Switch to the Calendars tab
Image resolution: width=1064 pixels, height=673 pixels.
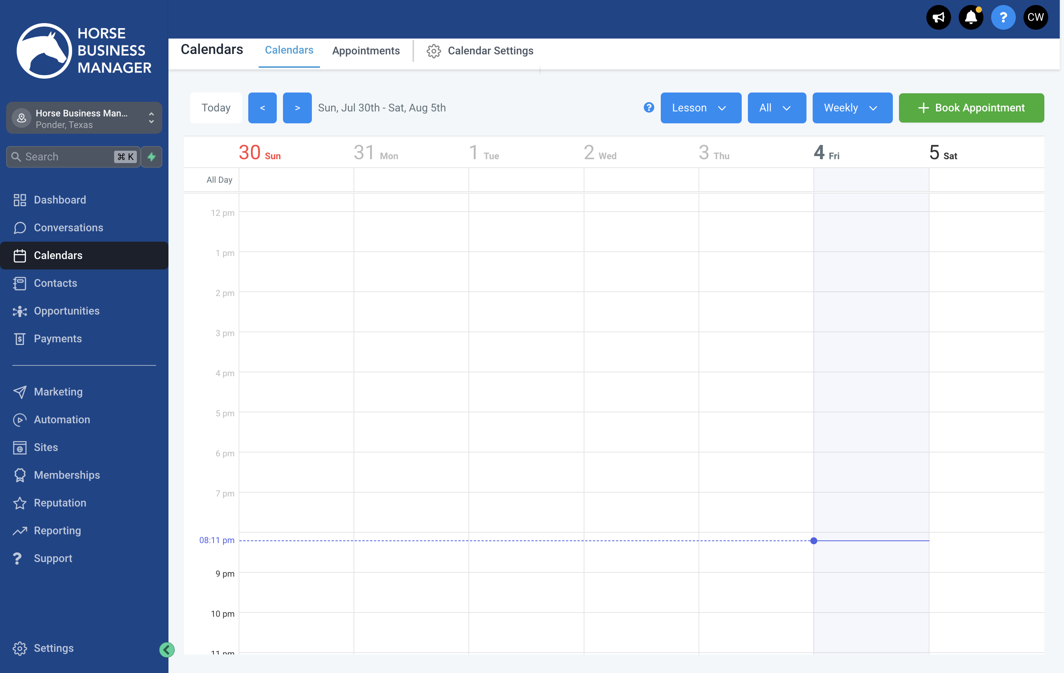tap(289, 50)
